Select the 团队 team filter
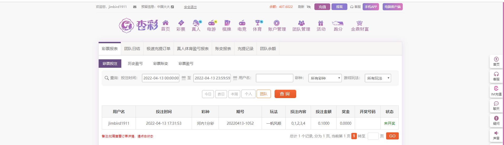Image resolution: width=504 pixels, height=145 pixels. click(x=264, y=94)
